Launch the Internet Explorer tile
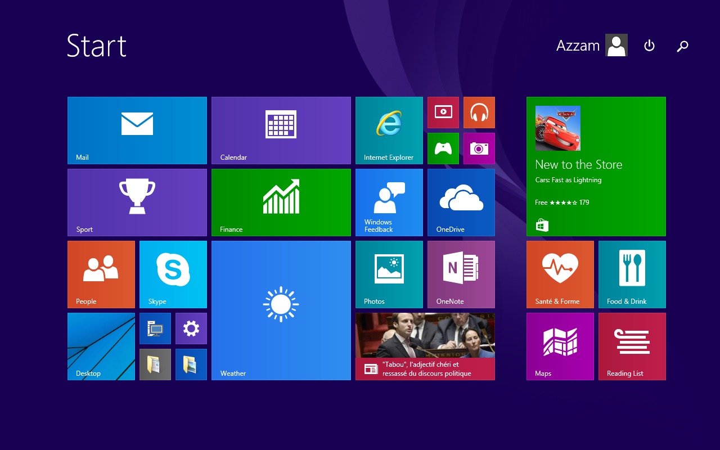 tap(389, 130)
